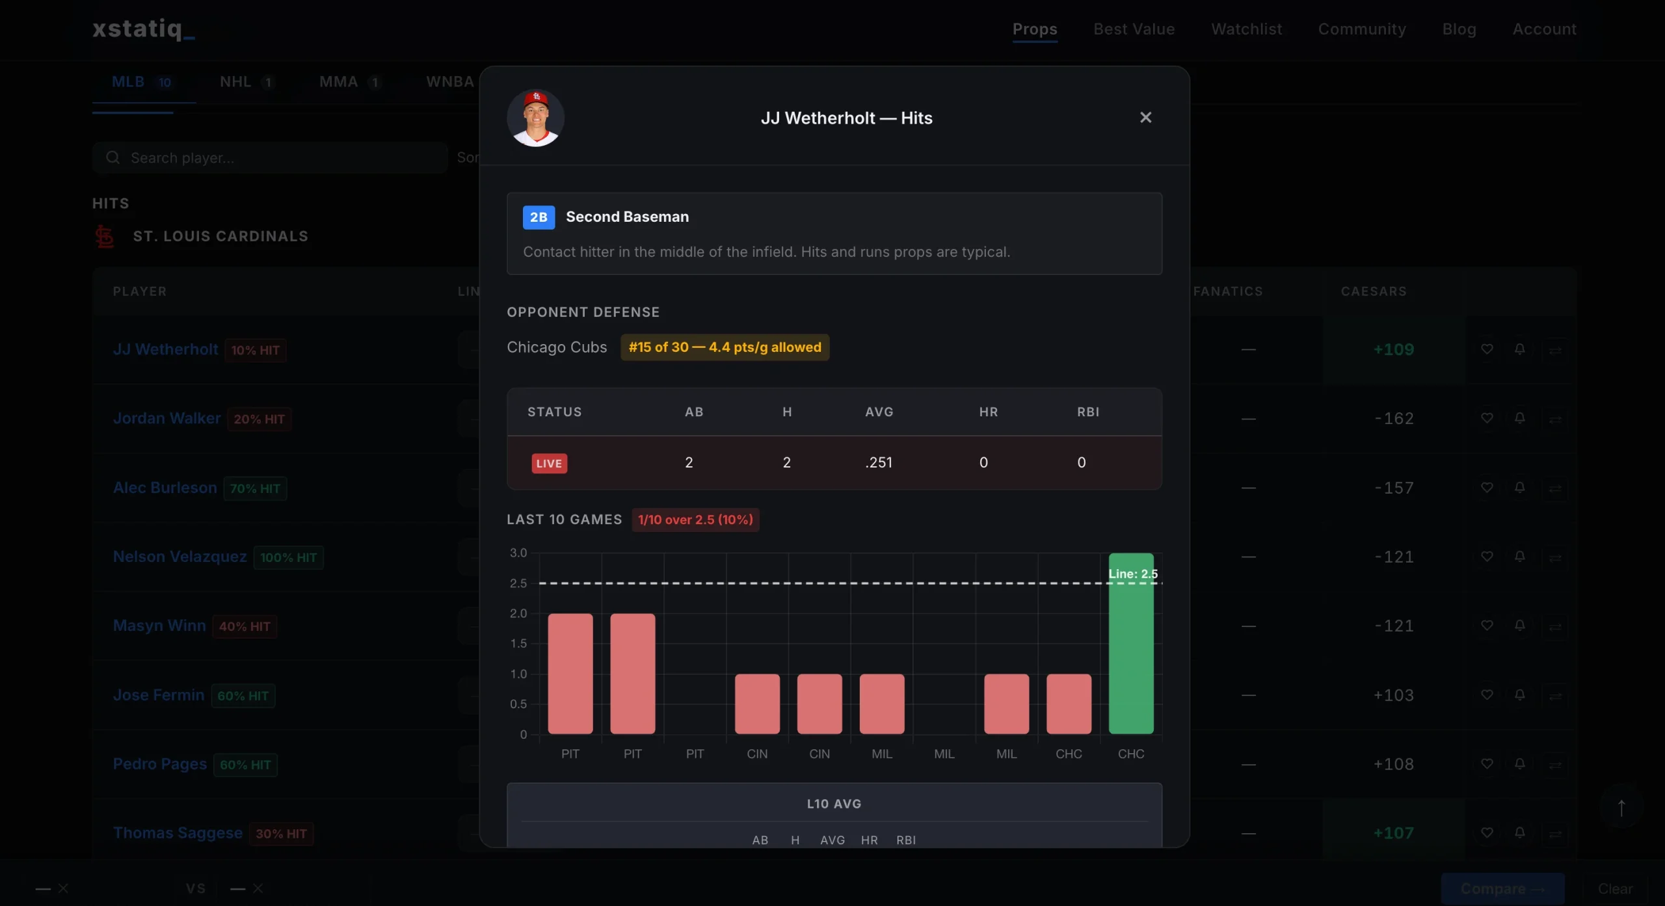Remove first compare slot with X
Screen dimensions: 1665x906
pyautogui.click(x=62, y=888)
